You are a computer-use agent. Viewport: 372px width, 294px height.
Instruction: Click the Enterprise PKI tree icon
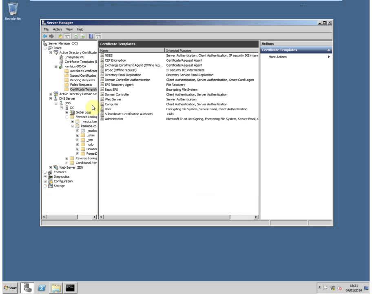click(x=61, y=57)
